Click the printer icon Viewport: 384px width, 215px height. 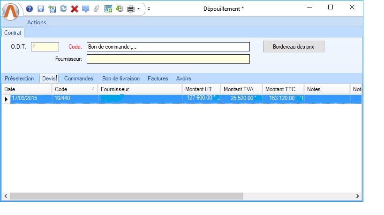click(x=131, y=9)
